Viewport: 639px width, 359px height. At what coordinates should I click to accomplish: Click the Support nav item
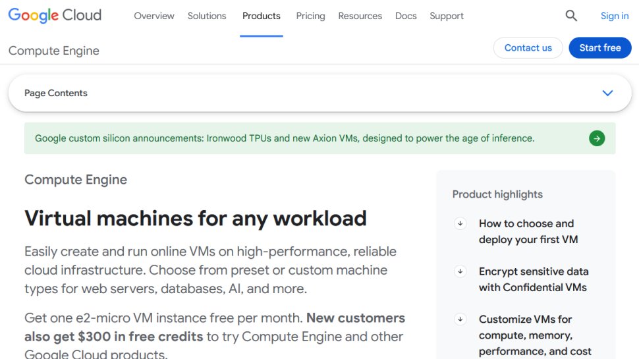tap(447, 16)
